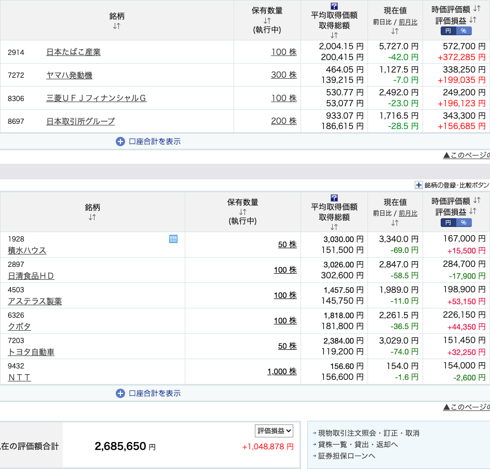
Task: Click sort arrows under 現在値 in the lower table
Action: pos(395,223)
